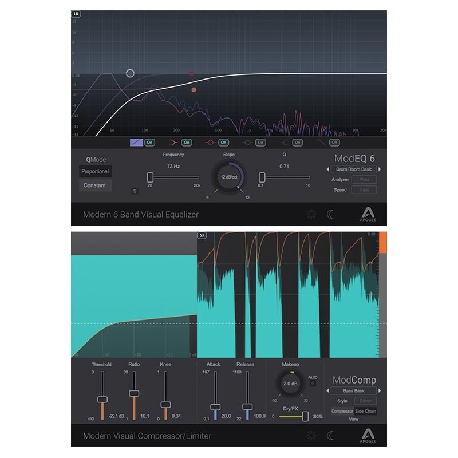
Task: Switch ModComp to light theme sun icon
Action: click(x=311, y=436)
